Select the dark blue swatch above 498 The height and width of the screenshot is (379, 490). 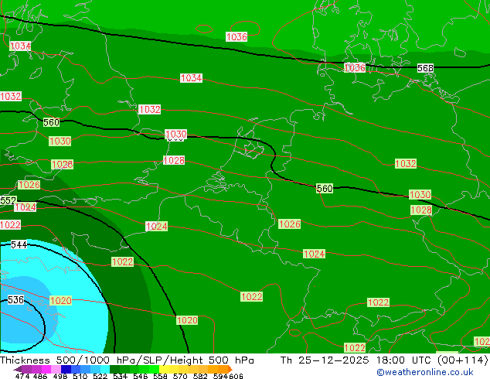tap(66, 369)
